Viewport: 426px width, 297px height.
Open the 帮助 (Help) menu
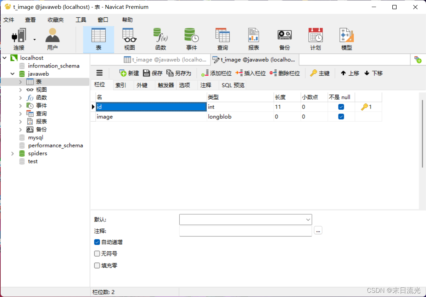point(127,20)
